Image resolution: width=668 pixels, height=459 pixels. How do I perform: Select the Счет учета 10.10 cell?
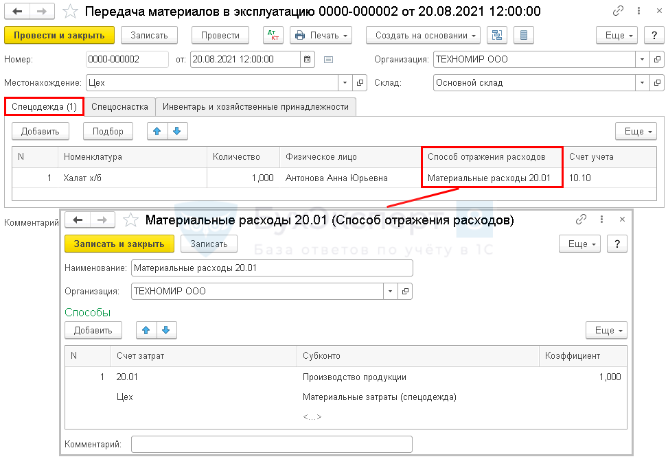click(x=610, y=178)
